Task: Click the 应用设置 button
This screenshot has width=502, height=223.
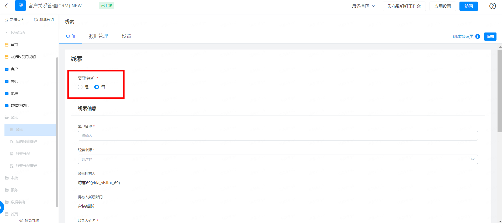Action: 443,6
